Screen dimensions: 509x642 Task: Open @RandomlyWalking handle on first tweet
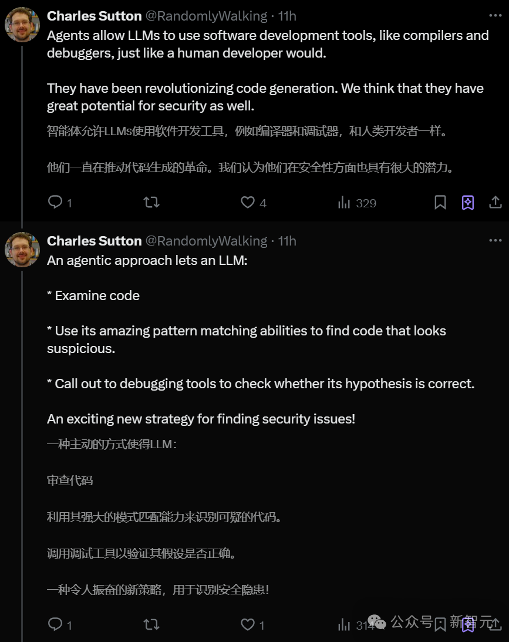click(205, 16)
